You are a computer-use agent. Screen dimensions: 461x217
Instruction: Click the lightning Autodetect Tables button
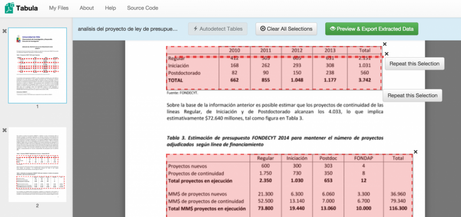(x=218, y=29)
